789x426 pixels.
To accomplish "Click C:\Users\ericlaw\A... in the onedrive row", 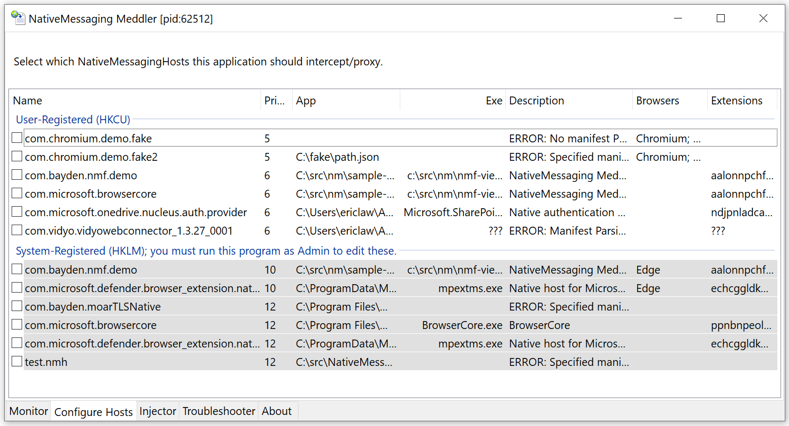I will [x=345, y=212].
